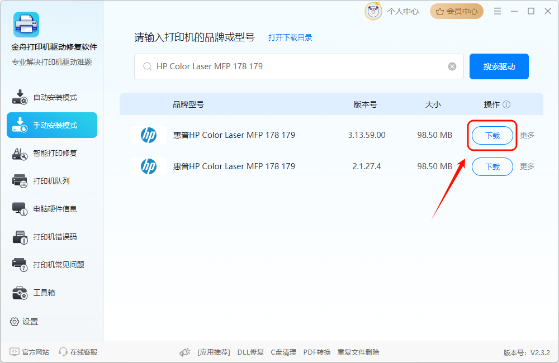
Task: Click 更多 for version 3.13.59.00
Action: coord(527,135)
